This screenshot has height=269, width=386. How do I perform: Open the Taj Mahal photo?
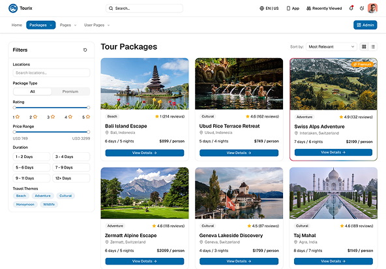point(333,193)
